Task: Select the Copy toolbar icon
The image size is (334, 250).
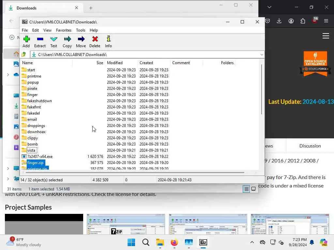Action: [x=67, y=42]
